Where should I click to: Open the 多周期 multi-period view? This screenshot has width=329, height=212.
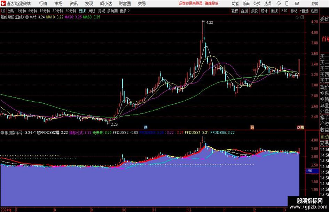point(112,11)
